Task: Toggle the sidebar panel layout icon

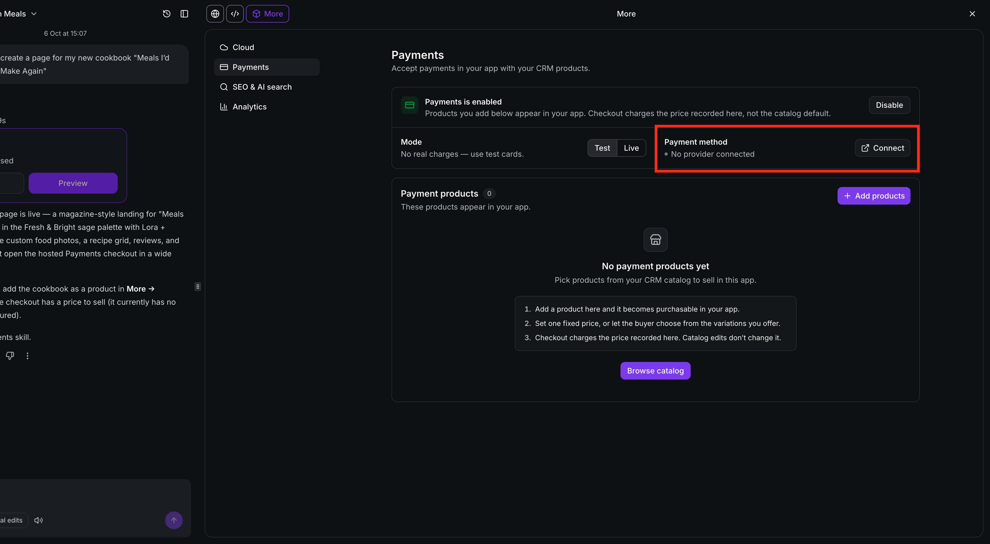Action: 184,14
